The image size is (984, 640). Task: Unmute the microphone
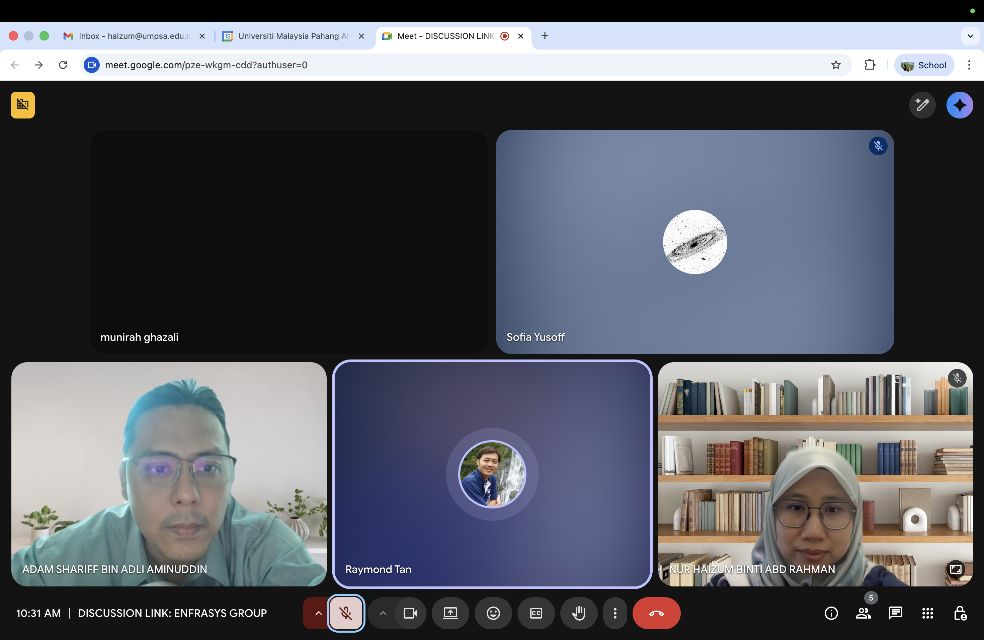coord(346,613)
